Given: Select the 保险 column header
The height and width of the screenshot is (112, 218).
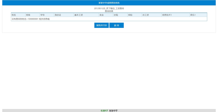Looking at the screenshot, I should tap(135, 15).
